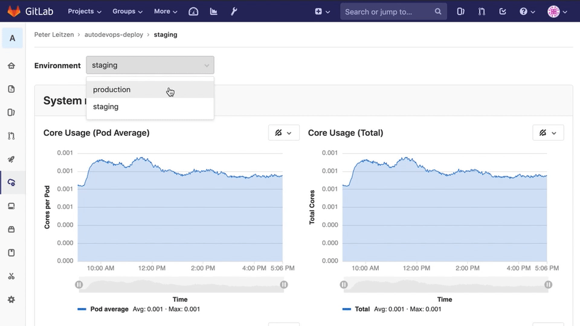
Task: Click left zoom handle under Pod Average chart
Action: 79,284
